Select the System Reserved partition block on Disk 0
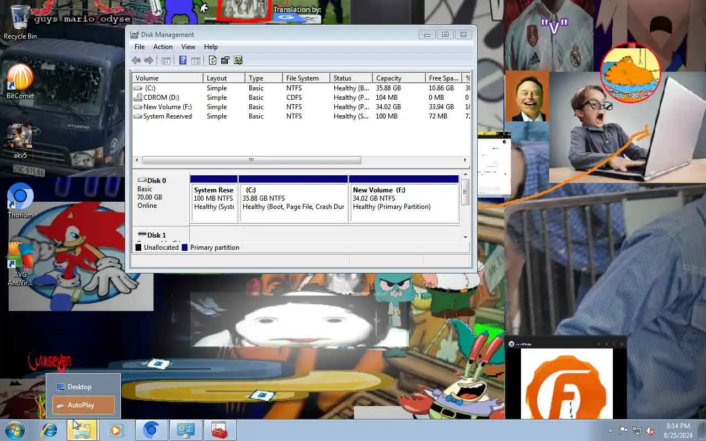This screenshot has width=706, height=441. tap(214, 199)
